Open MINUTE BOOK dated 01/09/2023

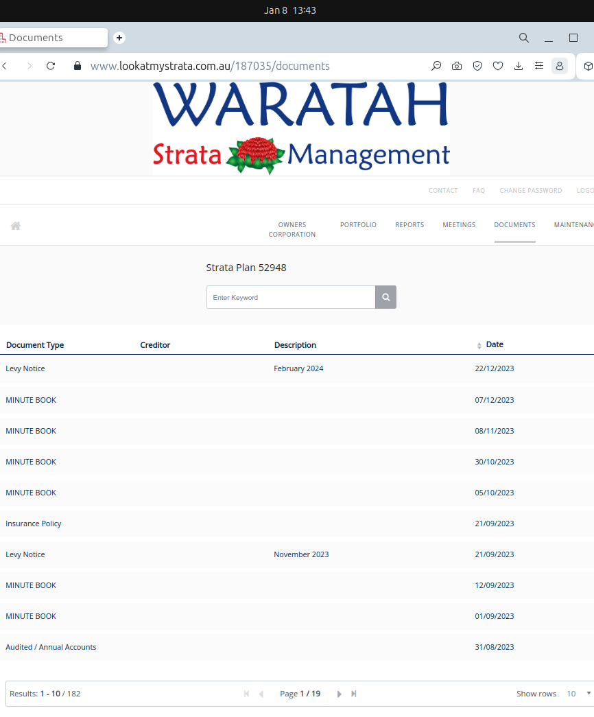297,616
